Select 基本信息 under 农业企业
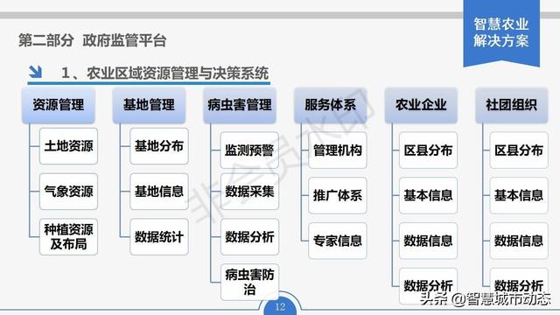This screenshot has width=560, height=315. [428, 196]
